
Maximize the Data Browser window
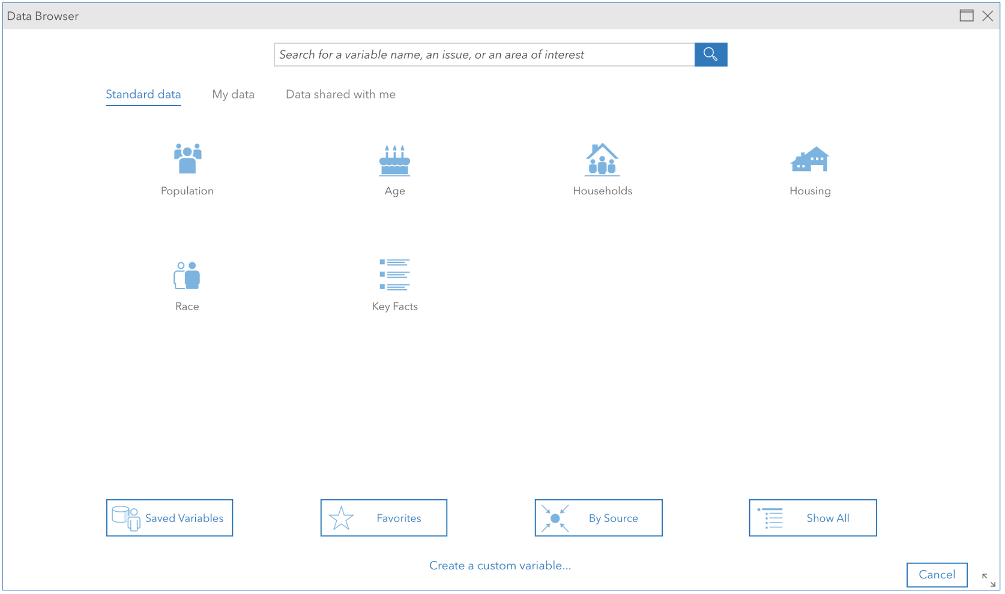(x=967, y=16)
